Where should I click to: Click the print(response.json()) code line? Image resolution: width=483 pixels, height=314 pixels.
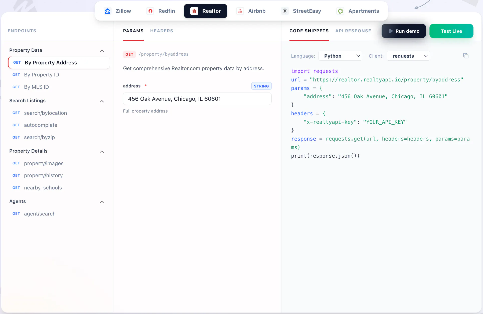point(325,156)
